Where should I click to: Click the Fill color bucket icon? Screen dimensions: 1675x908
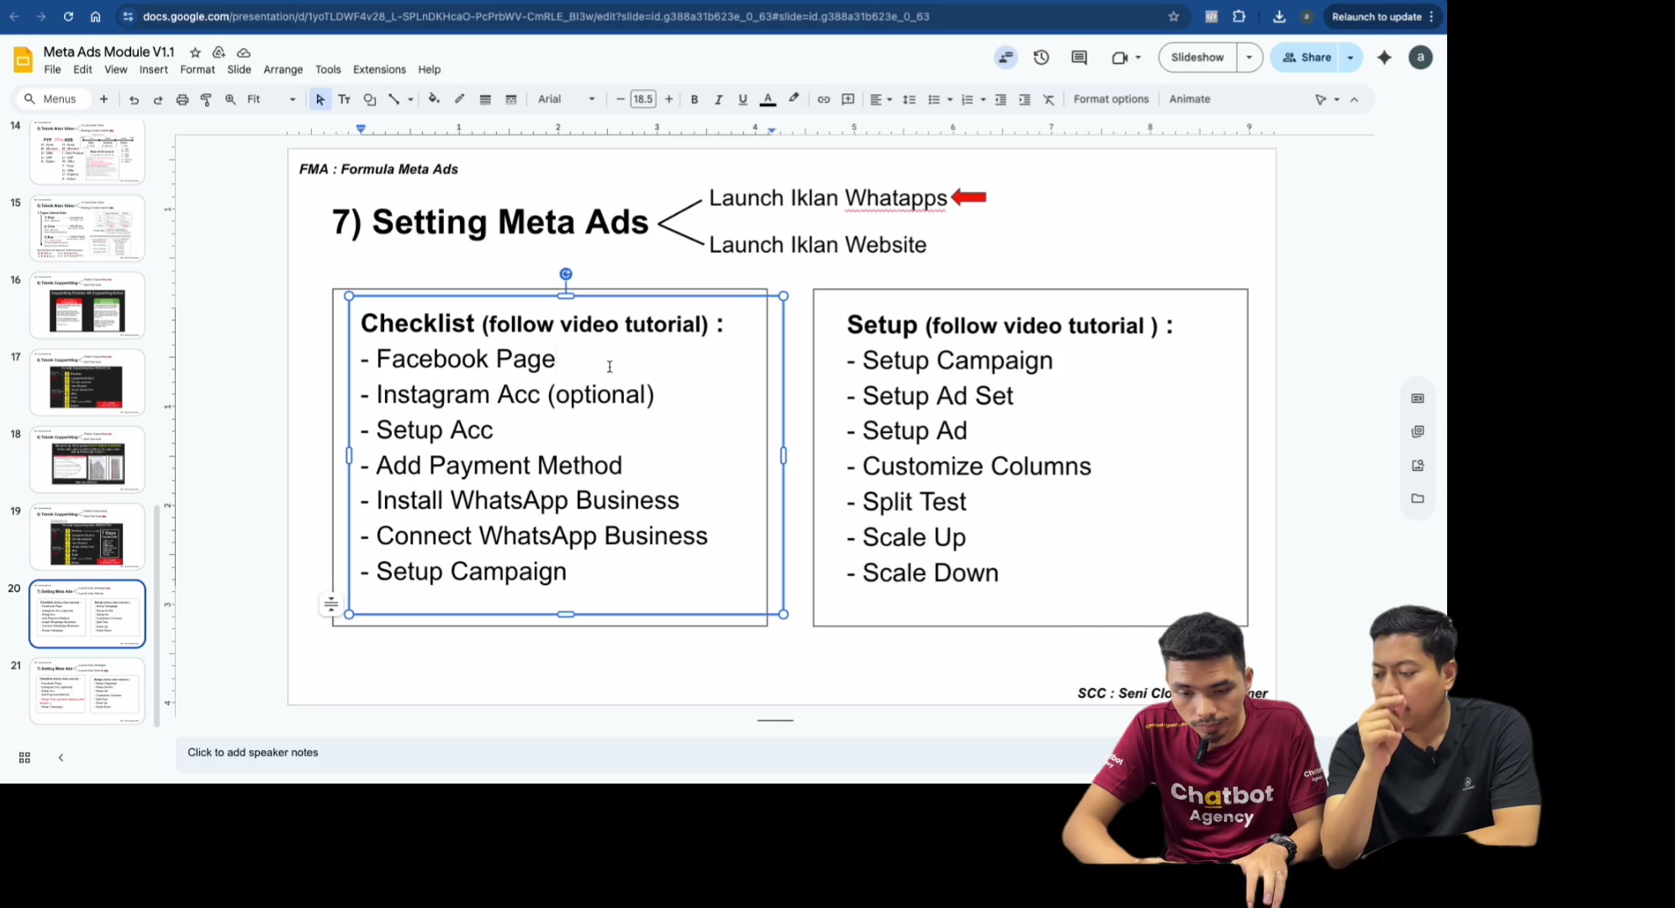tap(434, 99)
